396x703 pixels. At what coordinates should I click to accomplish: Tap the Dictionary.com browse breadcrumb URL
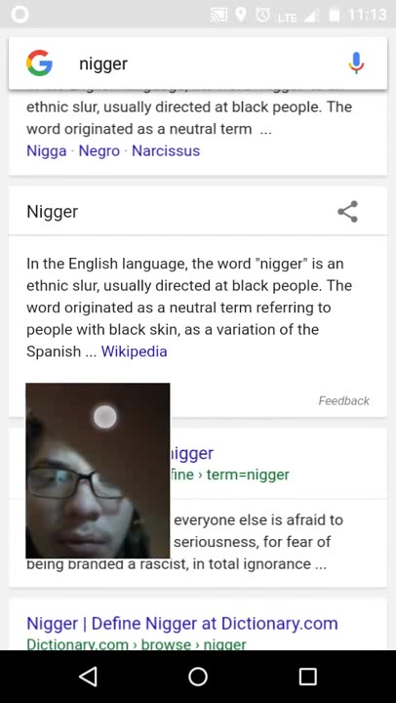tap(137, 644)
